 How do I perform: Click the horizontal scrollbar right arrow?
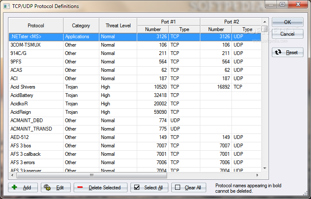pyautogui.click(x=258, y=175)
